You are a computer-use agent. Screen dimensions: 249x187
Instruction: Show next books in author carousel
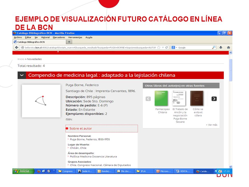click(214, 99)
